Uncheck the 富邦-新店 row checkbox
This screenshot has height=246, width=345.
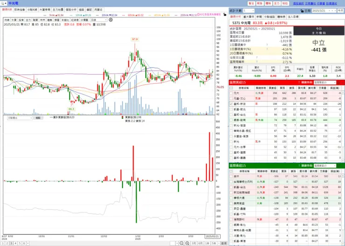coord(231,104)
